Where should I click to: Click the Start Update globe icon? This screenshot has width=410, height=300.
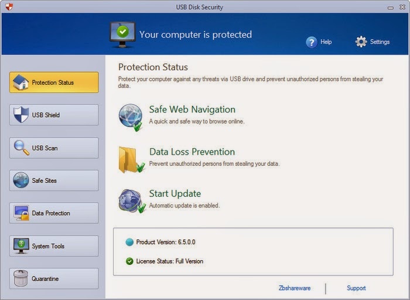pos(132,200)
